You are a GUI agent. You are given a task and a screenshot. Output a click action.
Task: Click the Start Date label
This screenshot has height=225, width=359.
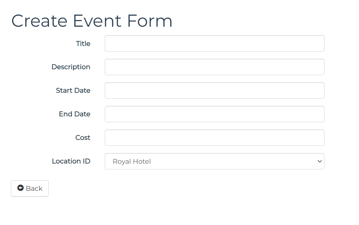73,91
